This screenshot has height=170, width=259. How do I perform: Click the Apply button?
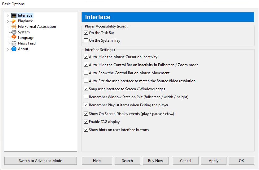tap(213, 161)
